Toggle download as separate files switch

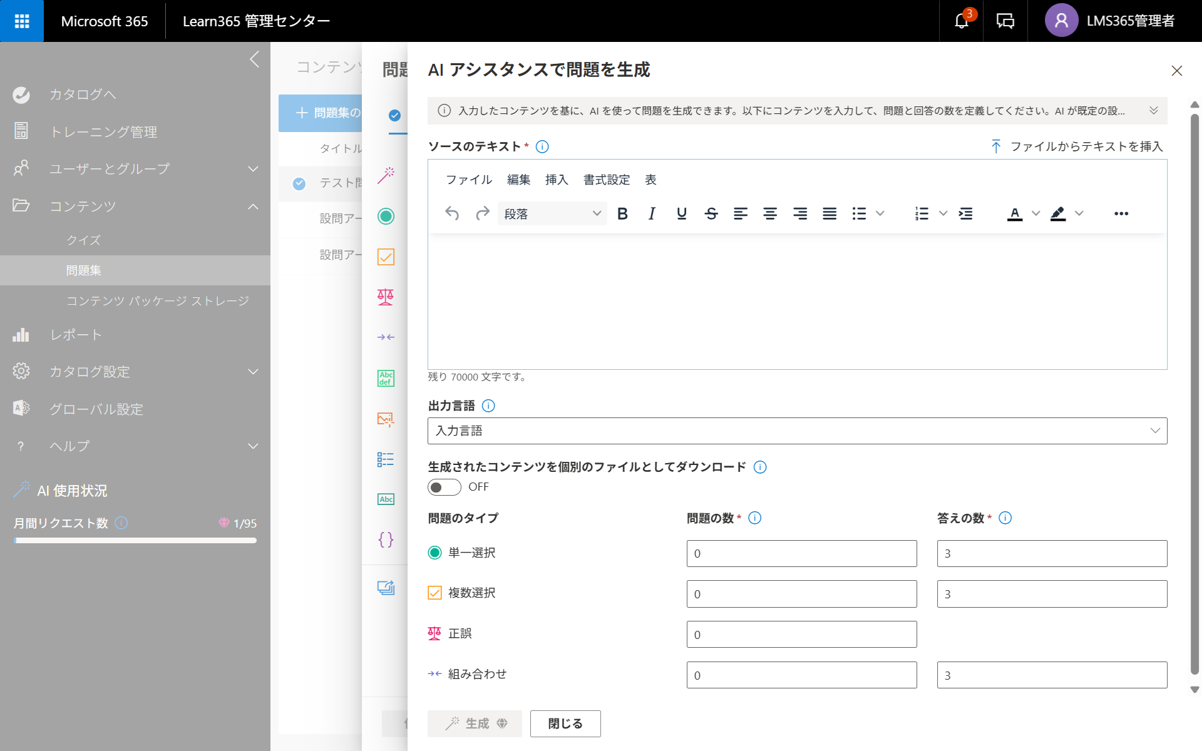pos(444,487)
